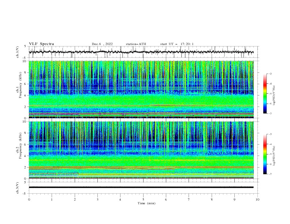Click the ch.1 colorbar log(PSD) label
Viewport: 290px width, 224px height.
tap(274, 96)
